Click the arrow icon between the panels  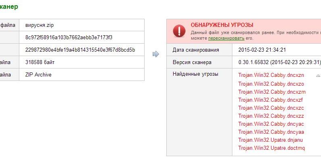(x=155, y=54)
